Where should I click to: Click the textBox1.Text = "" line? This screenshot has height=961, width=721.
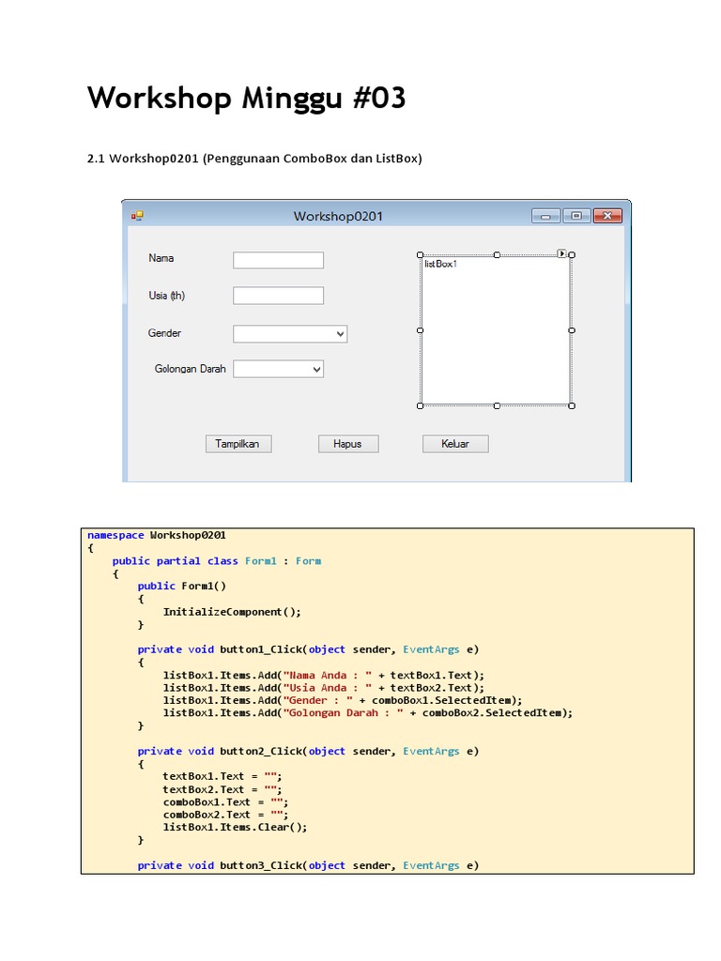click(222, 776)
